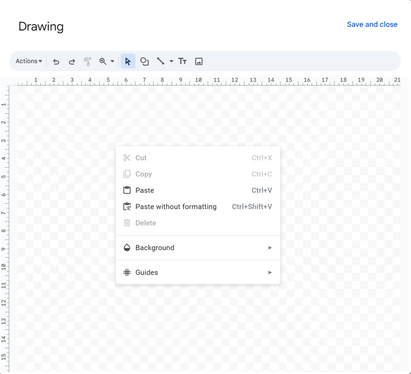Click Save and close

click(372, 24)
